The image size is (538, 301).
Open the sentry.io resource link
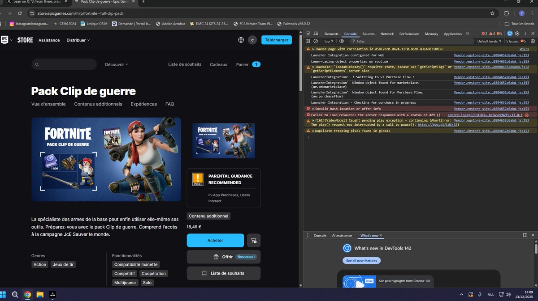(485, 115)
